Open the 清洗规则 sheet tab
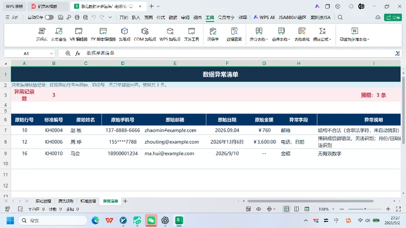 coord(66,201)
